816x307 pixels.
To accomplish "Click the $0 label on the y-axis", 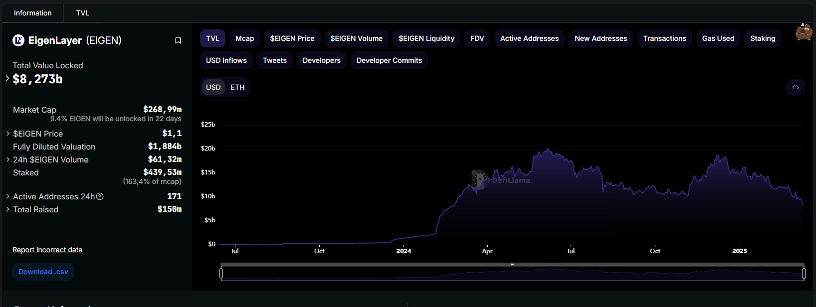I will tap(212, 244).
